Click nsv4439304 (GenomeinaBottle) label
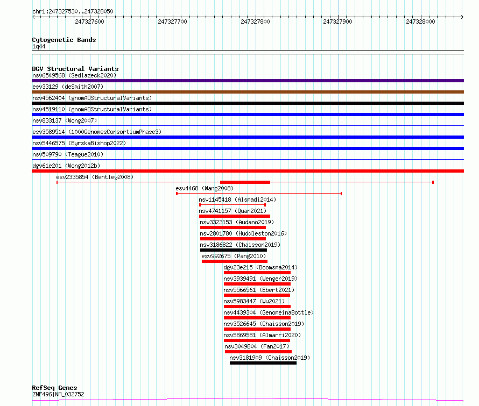Screen dimensions: 479x406 tap(269, 312)
